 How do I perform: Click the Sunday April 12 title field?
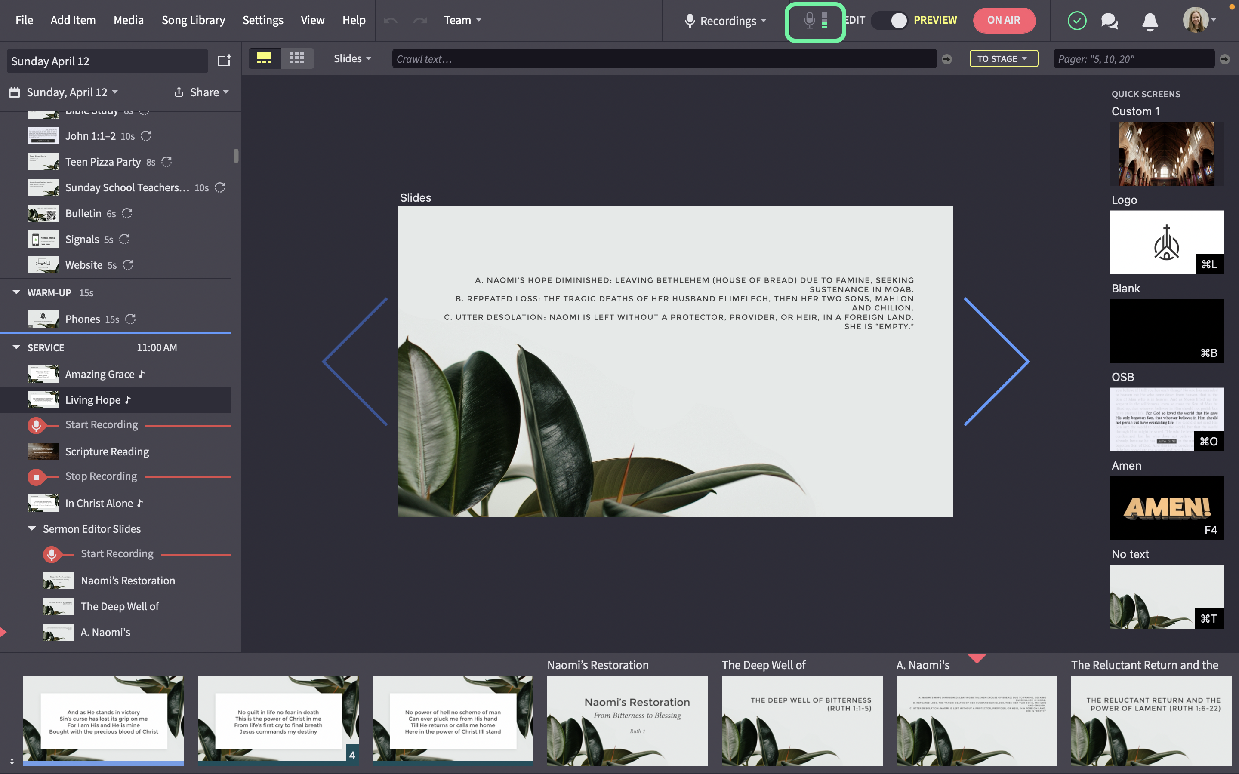(x=107, y=61)
